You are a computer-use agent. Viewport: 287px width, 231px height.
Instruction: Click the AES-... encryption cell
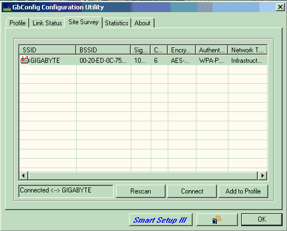point(180,61)
